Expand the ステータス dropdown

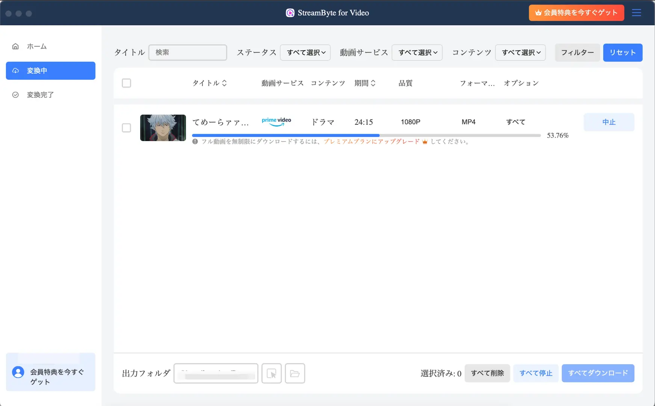coord(305,53)
